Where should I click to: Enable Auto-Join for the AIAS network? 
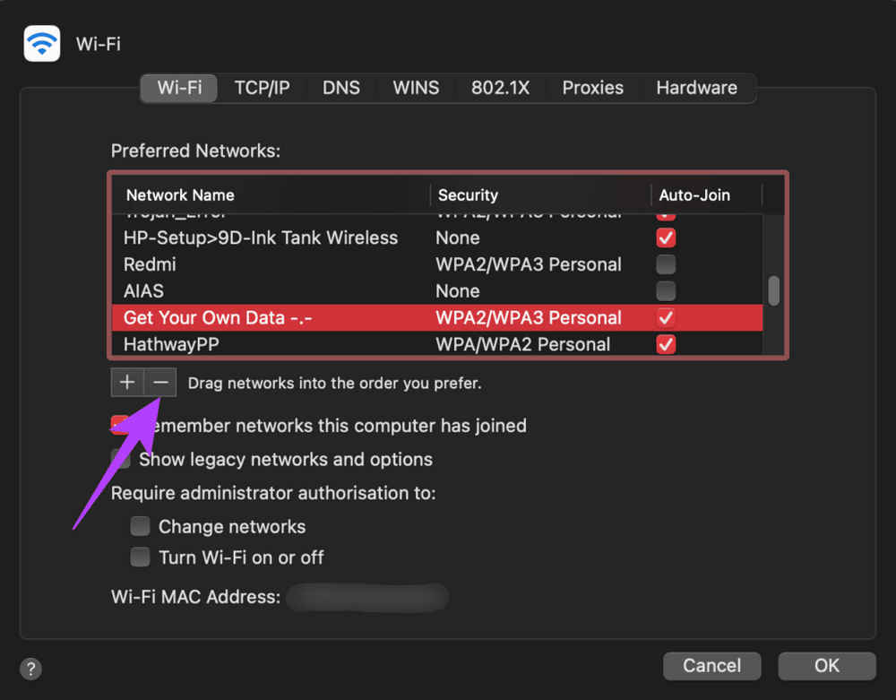click(666, 290)
